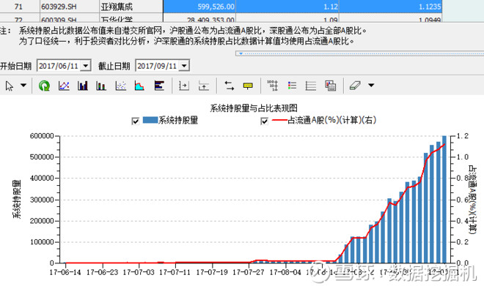
Task: Open the eraser tool dropdown arrow
Action: coord(371,86)
